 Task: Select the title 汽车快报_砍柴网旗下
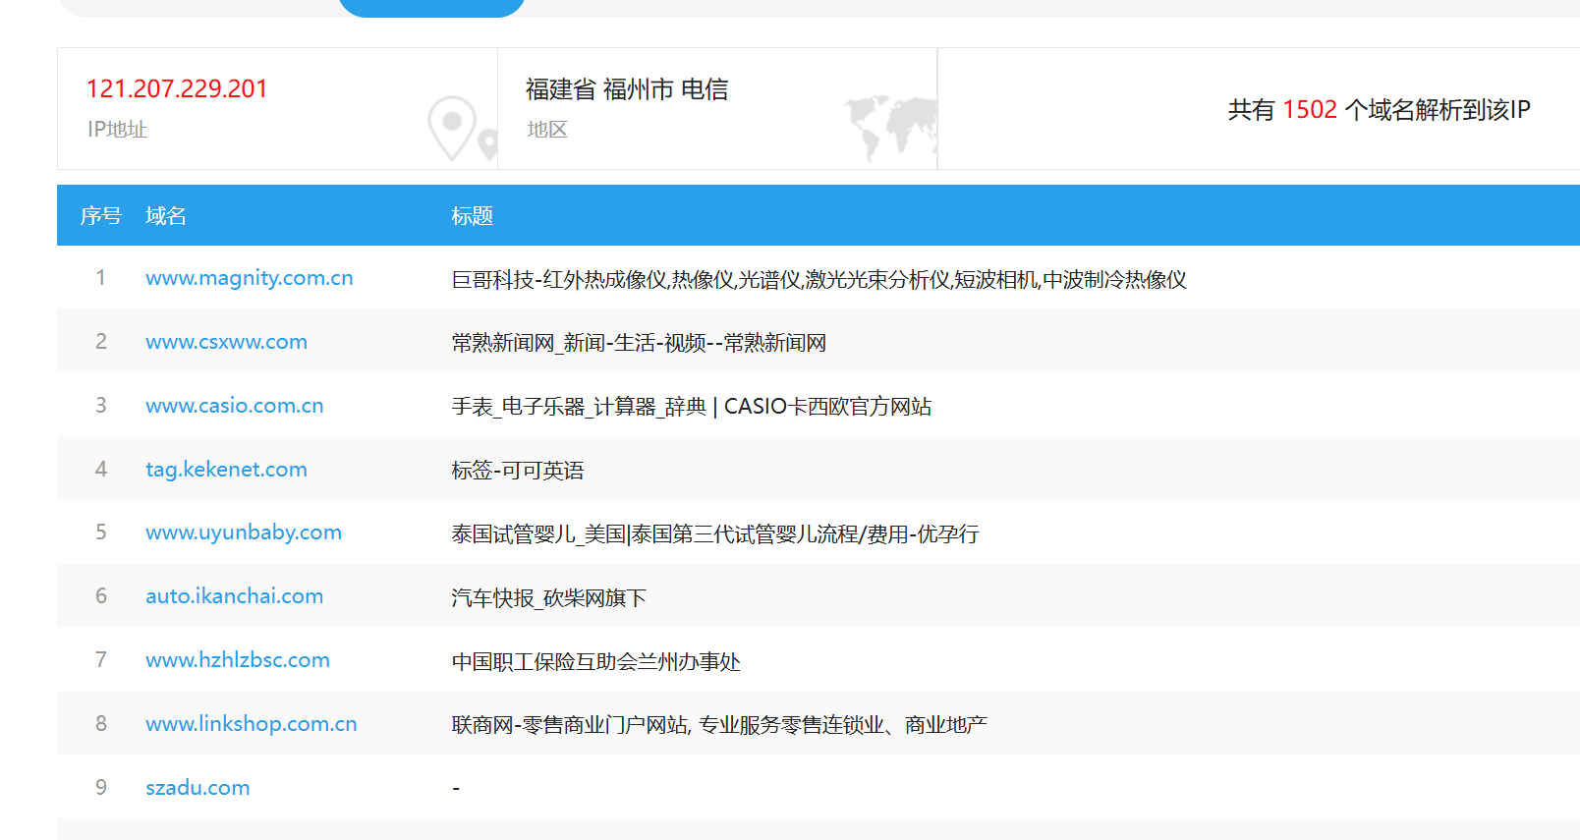[x=548, y=598]
